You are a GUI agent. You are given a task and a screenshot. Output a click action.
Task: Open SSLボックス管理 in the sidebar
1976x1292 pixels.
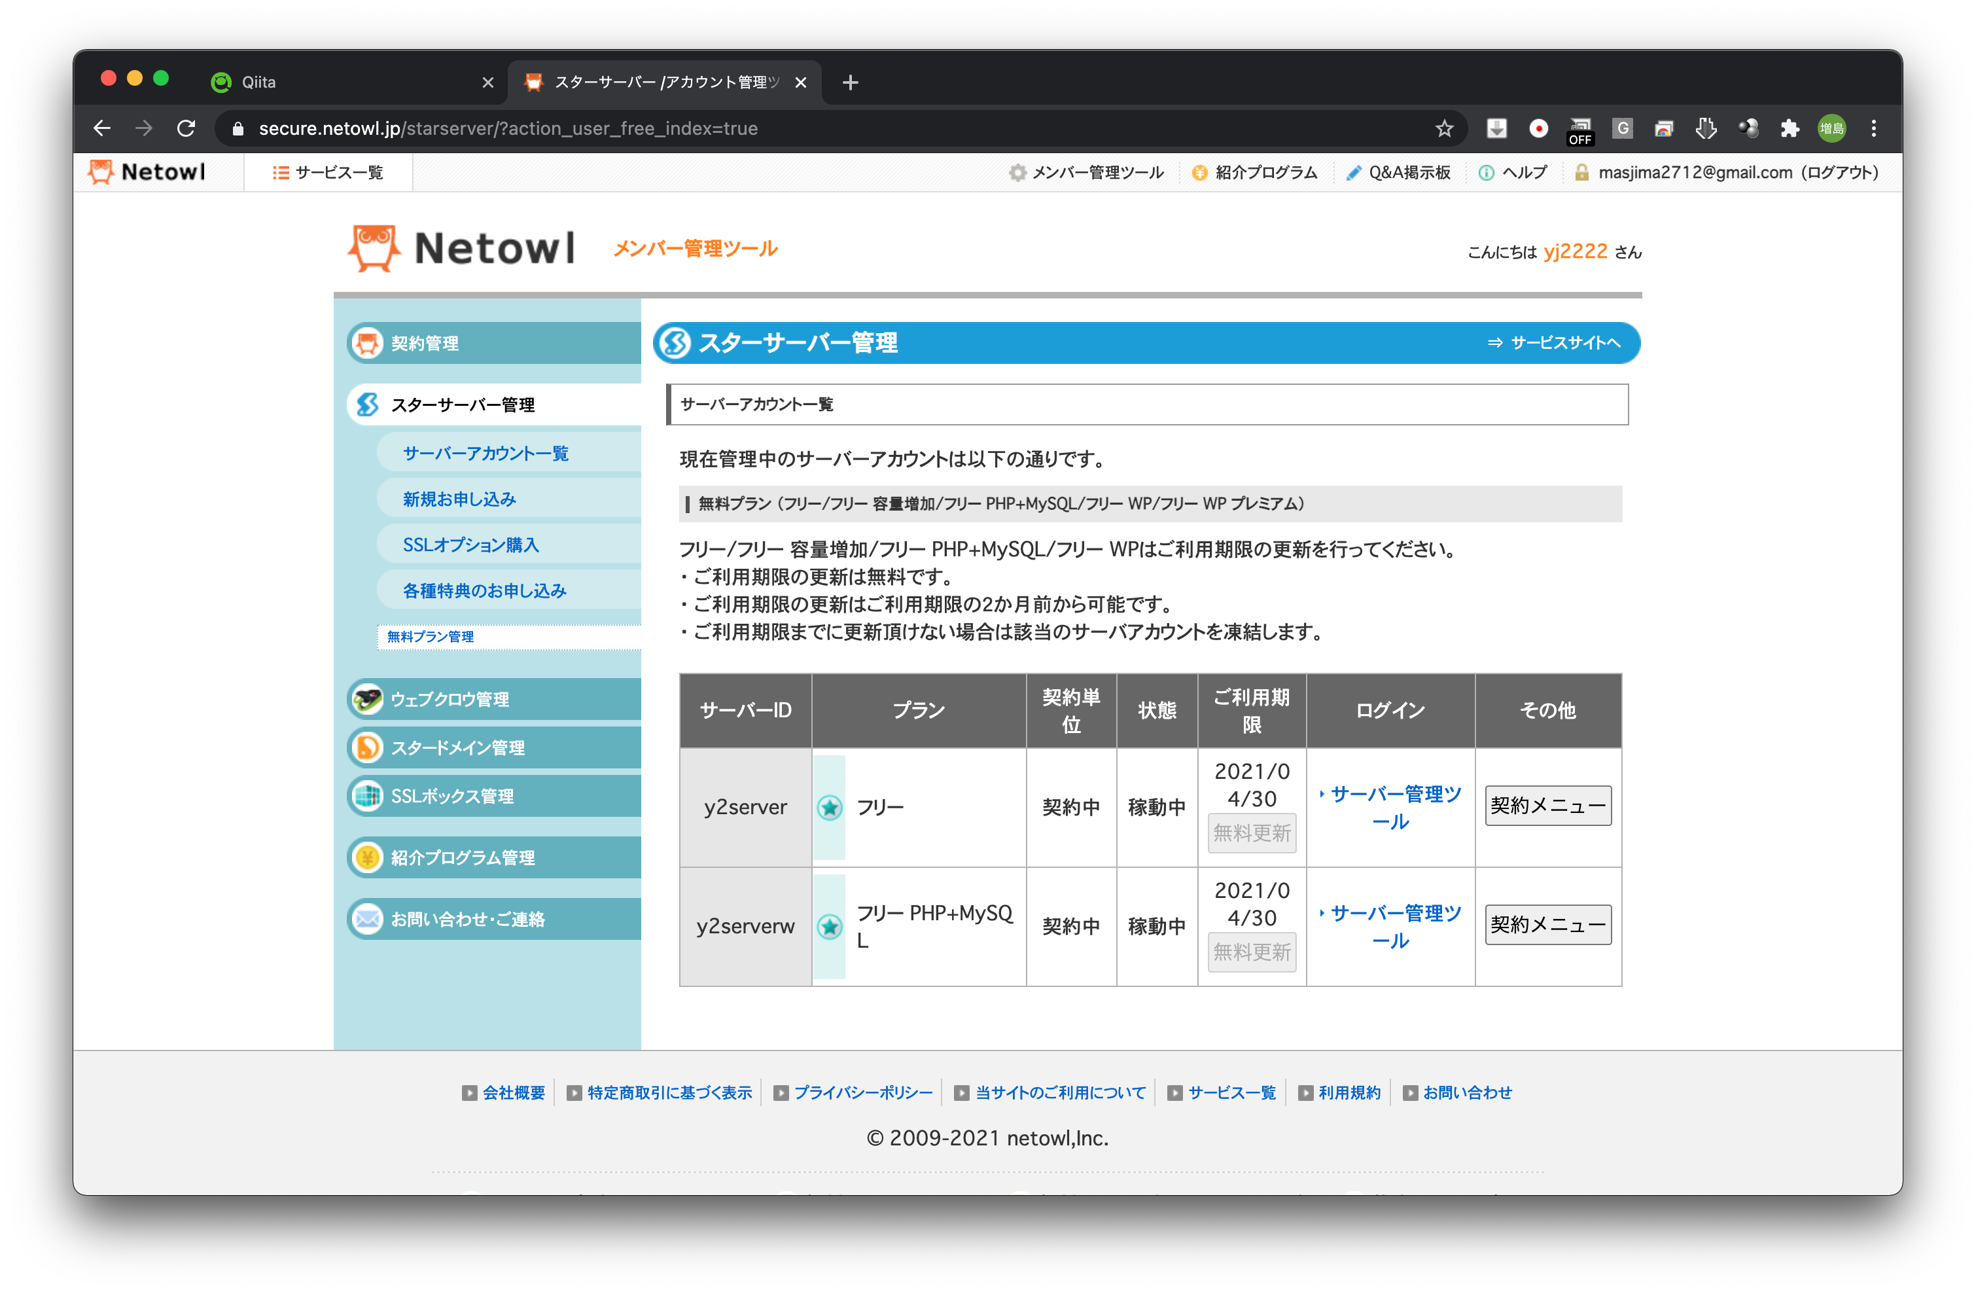[495, 795]
